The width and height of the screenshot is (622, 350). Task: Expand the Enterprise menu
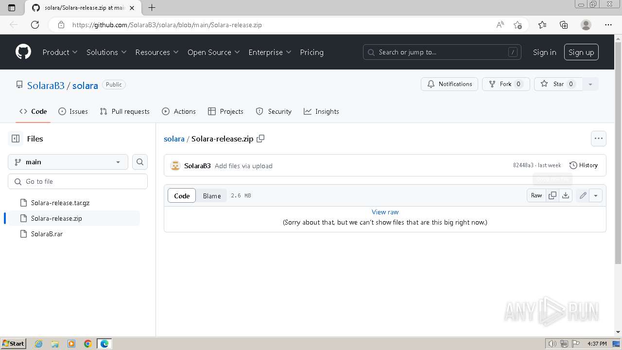(270, 52)
